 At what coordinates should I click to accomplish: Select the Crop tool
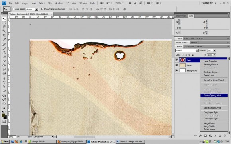click(4, 35)
